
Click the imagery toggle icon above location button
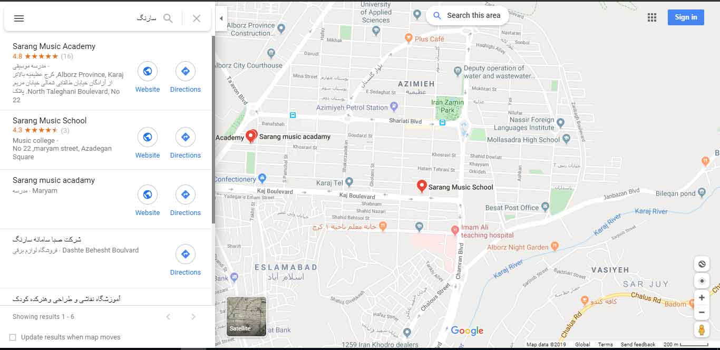pos(702,264)
